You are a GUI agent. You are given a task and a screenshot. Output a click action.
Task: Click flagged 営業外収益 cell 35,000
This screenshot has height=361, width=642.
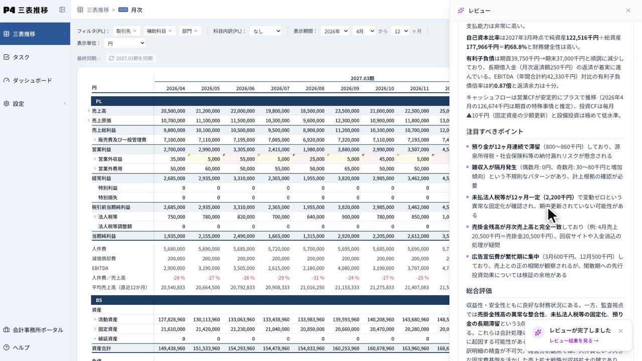pyautogui.click(x=178, y=159)
